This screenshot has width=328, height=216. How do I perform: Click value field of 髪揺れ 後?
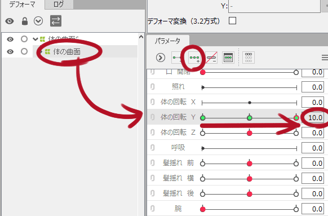click(x=313, y=194)
